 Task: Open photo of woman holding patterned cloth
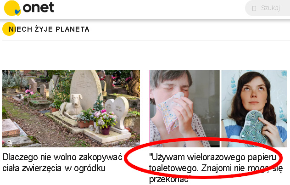click(254, 109)
